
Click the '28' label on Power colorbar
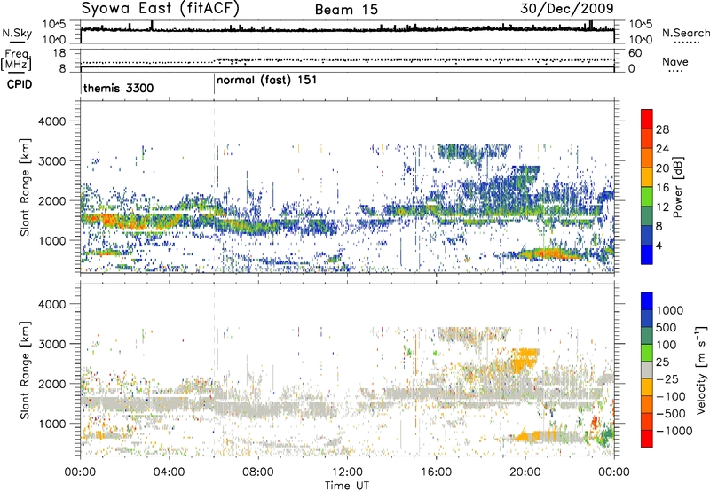pyautogui.click(x=662, y=129)
